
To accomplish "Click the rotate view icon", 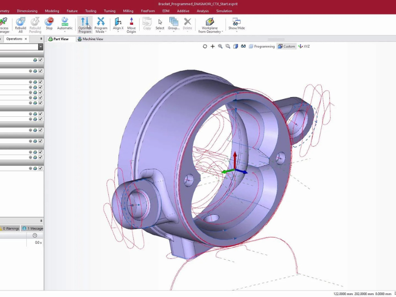I will coord(205,47).
